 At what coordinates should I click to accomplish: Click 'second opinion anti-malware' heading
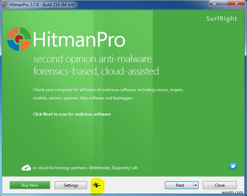coord(93,59)
